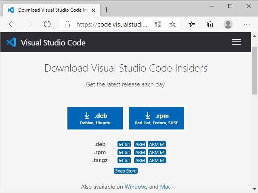Click ARM 64 in the .rpm row
This screenshot has width=258, height=193.
point(157,152)
